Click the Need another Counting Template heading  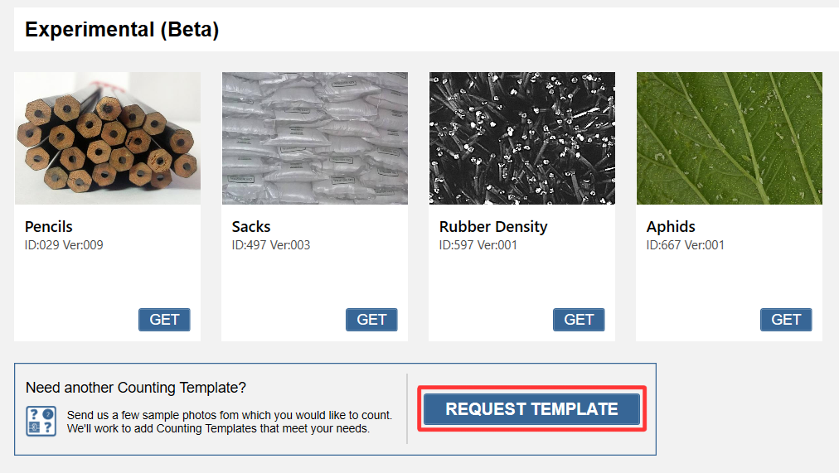click(x=136, y=388)
